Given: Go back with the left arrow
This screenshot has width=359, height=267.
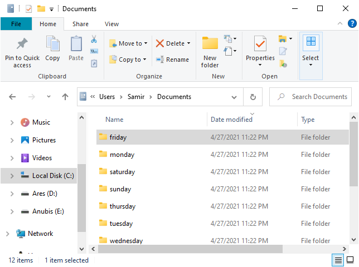Looking at the screenshot, I should point(12,97).
